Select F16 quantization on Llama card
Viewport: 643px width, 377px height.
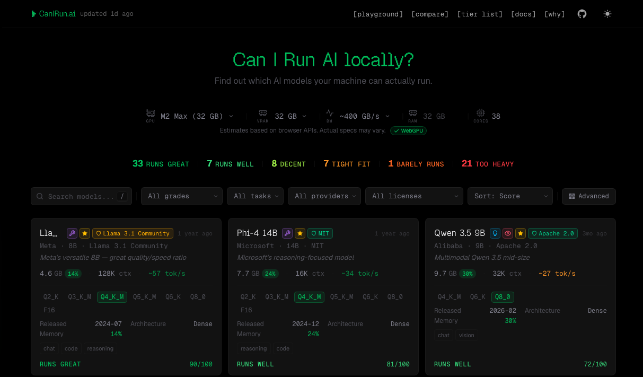[x=49, y=310]
